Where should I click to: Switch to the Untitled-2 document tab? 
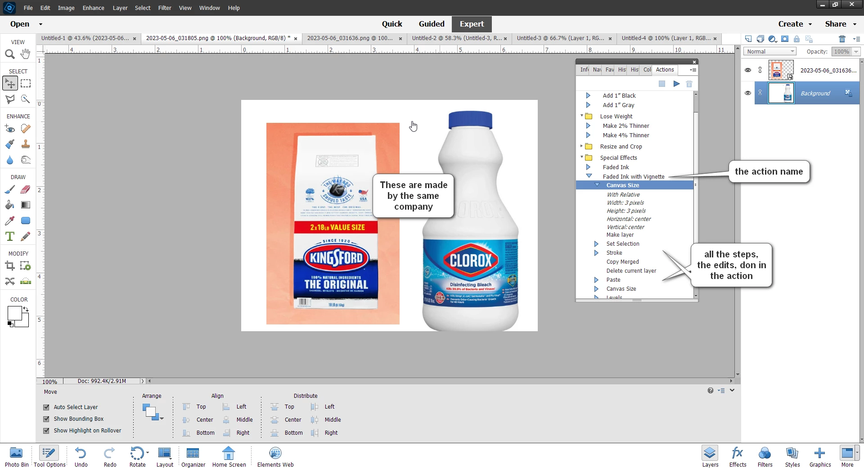[456, 38]
